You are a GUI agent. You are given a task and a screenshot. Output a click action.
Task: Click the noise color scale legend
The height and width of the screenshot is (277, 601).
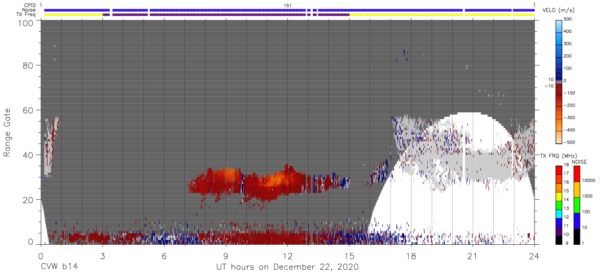tap(577, 205)
